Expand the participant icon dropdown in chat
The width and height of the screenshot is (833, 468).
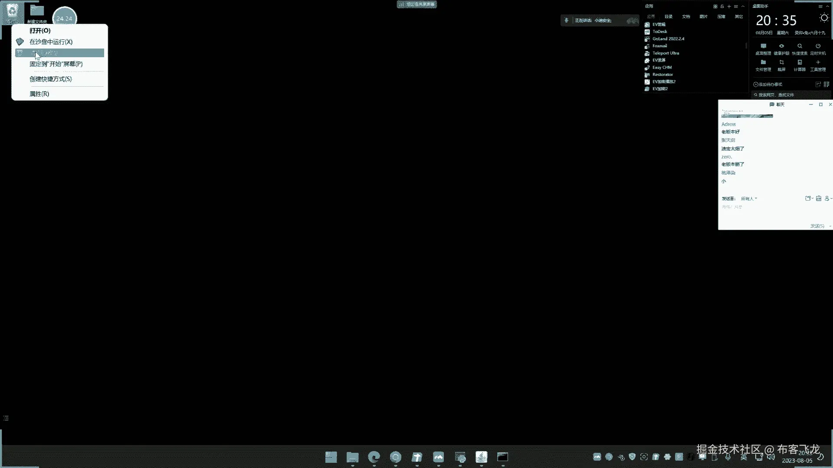pos(828,198)
